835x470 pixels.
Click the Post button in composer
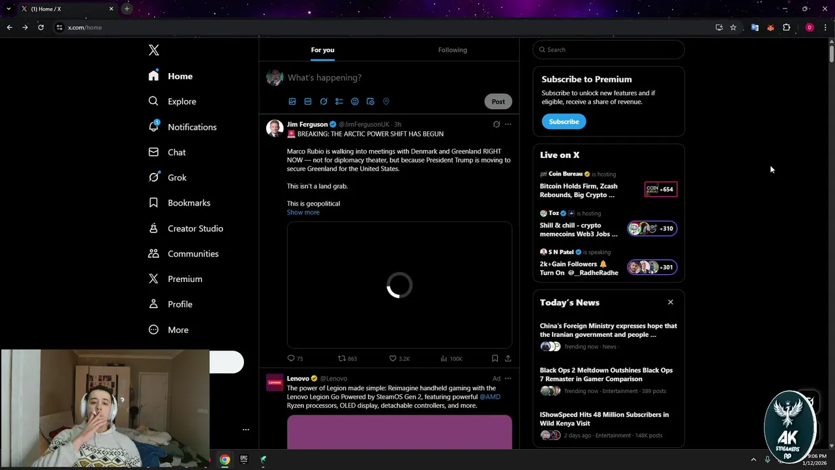click(498, 101)
